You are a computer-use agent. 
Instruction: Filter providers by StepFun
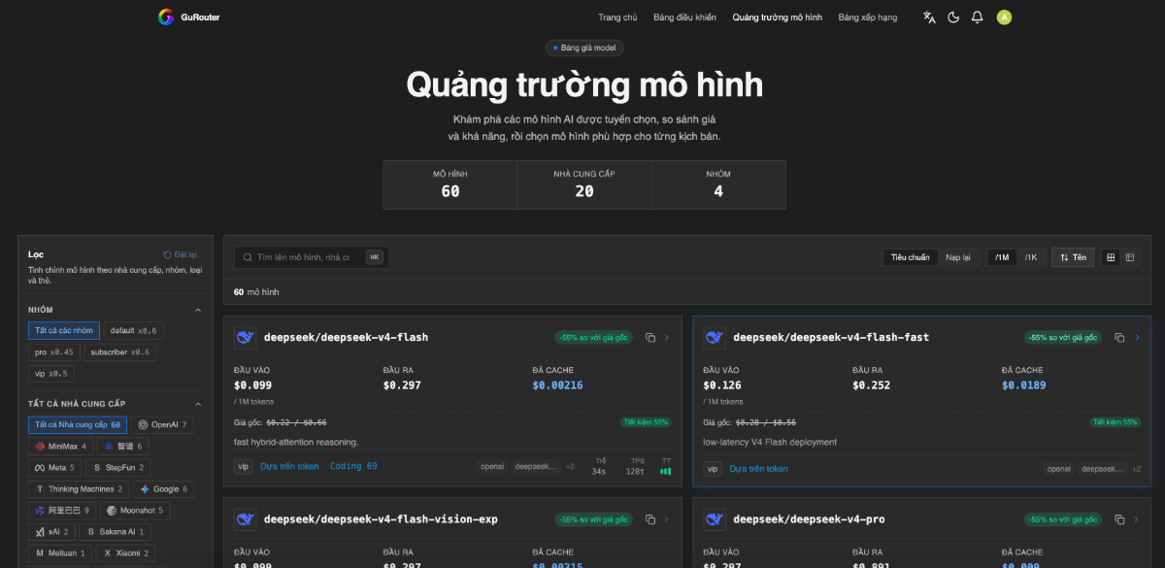coord(118,468)
